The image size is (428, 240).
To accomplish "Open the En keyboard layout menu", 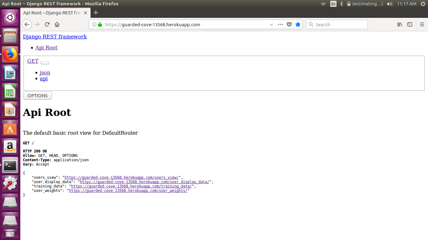I will [x=333, y=4].
